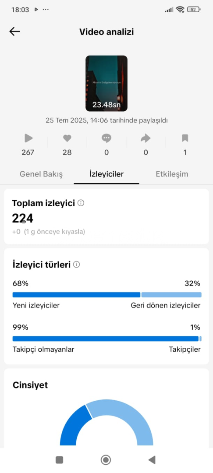Click the bookmark saves icon

(185, 138)
